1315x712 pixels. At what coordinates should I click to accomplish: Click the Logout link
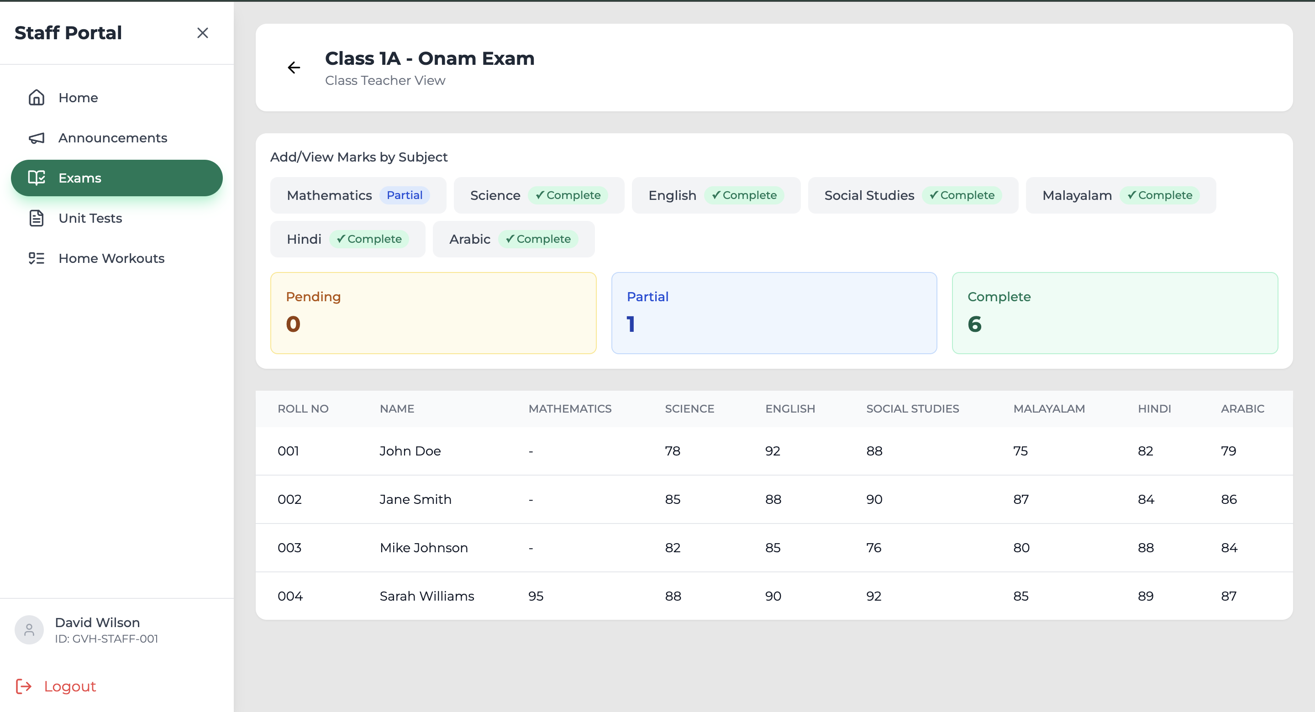pyautogui.click(x=70, y=686)
